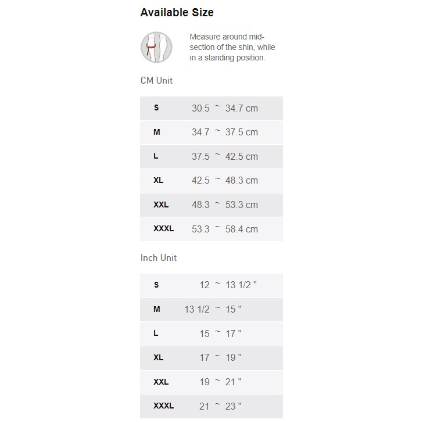Select the CM Unit label
The image size is (423, 423).
(156, 80)
